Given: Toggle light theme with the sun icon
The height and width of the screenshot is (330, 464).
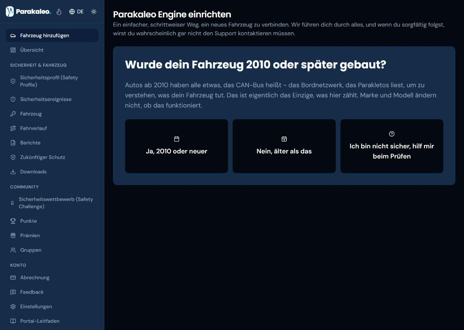Looking at the screenshot, I should coord(94,12).
